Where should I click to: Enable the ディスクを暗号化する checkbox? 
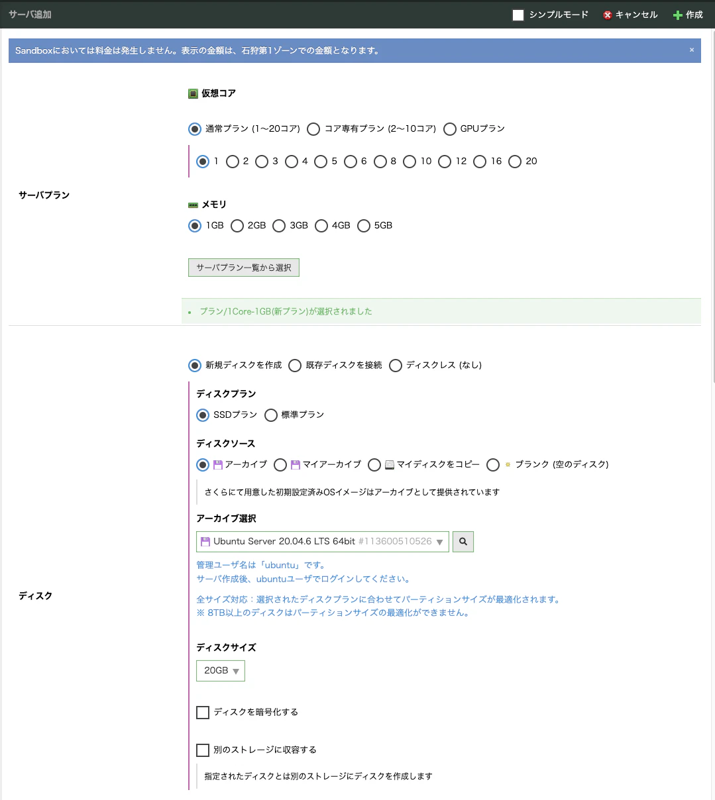(x=203, y=712)
